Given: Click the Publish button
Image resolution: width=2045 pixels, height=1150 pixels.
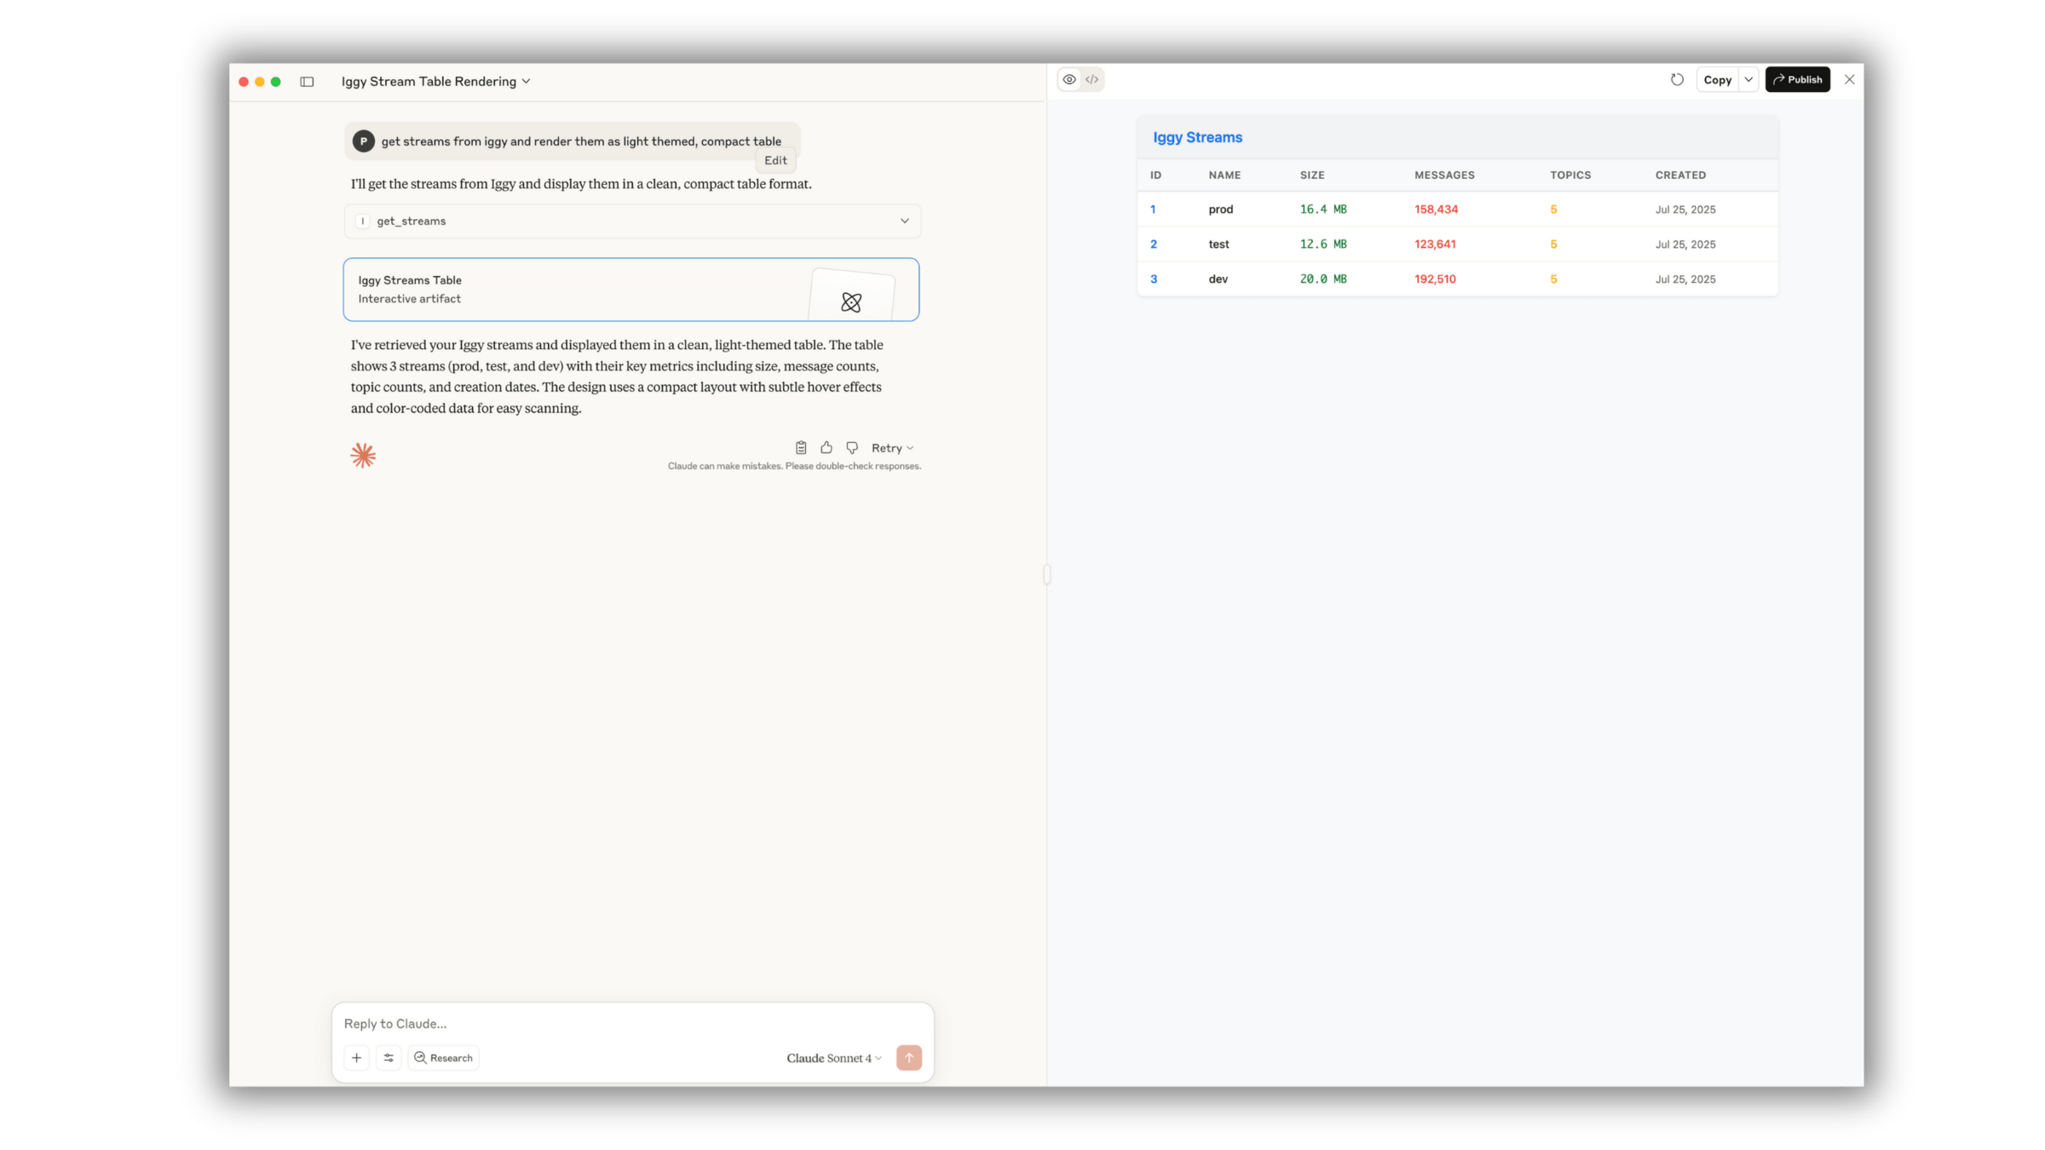Looking at the screenshot, I should pyautogui.click(x=1797, y=79).
